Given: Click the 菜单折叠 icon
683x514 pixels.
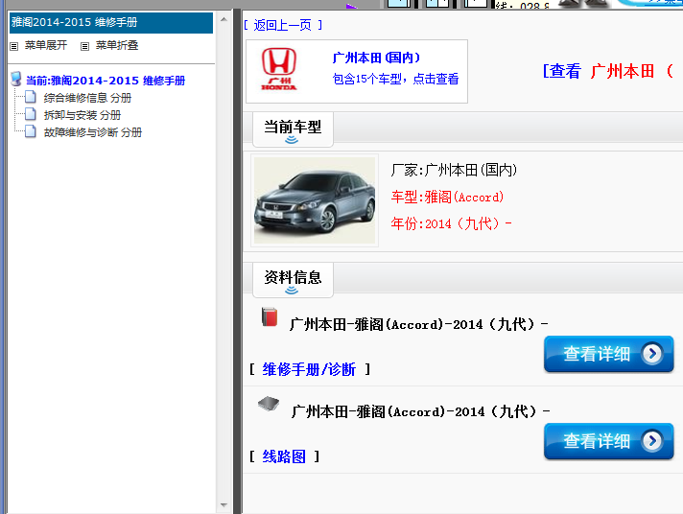Looking at the screenshot, I should (85, 46).
